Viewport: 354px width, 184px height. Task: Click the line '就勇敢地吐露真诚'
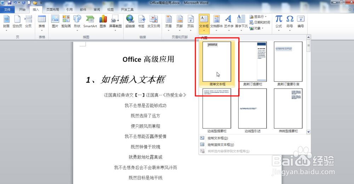click(x=145, y=157)
